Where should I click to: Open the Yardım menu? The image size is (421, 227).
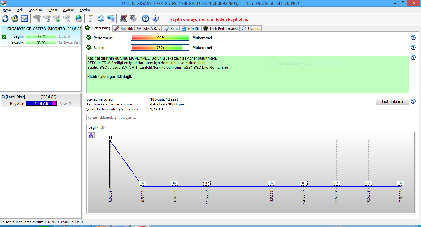pos(85,10)
